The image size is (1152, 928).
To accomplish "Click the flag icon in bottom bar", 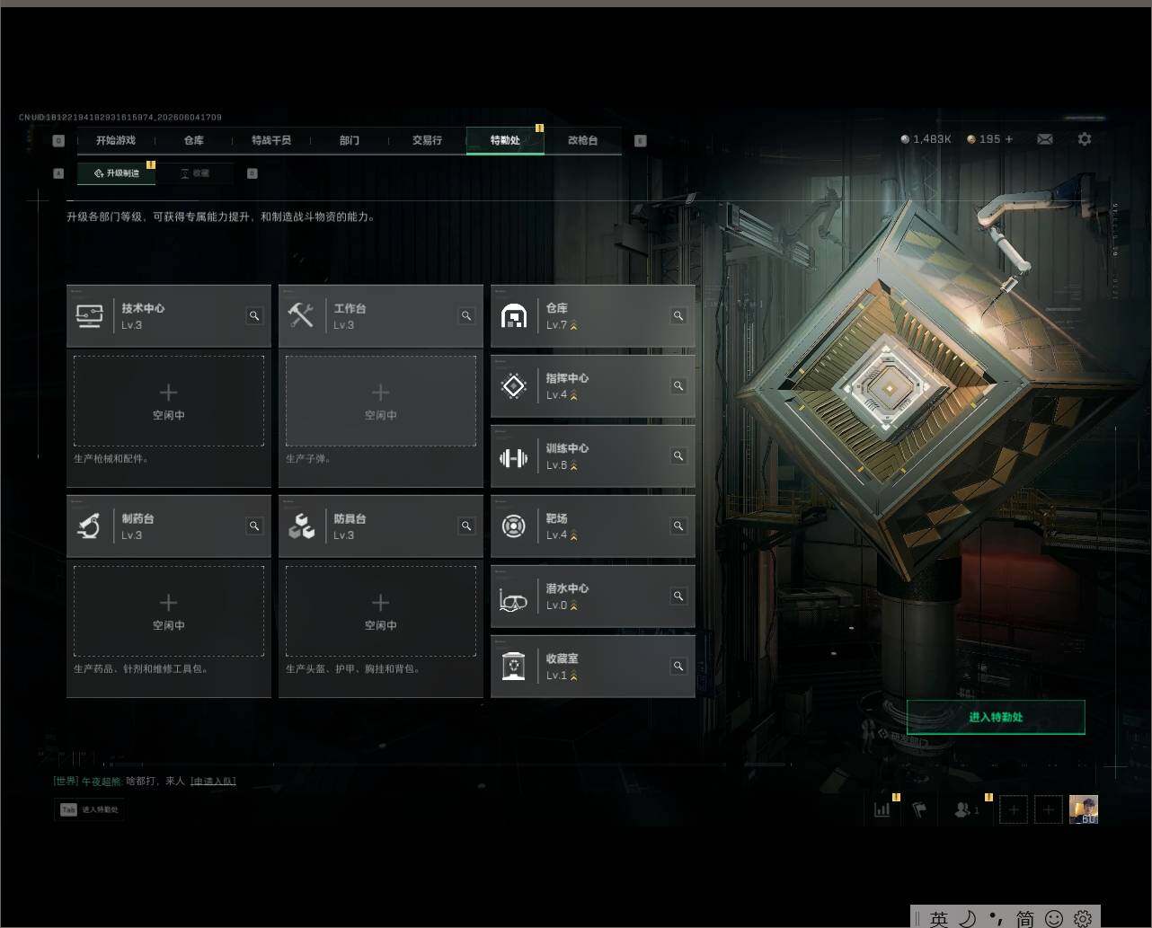I will [x=919, y=809].
